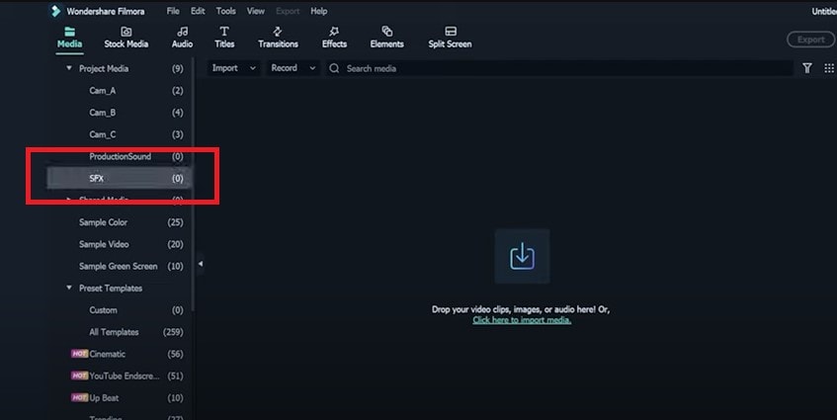Click the import media download icon

tap(522, 256)
